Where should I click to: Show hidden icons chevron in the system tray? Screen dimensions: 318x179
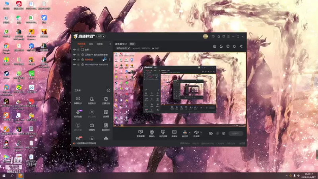point(287,176)
